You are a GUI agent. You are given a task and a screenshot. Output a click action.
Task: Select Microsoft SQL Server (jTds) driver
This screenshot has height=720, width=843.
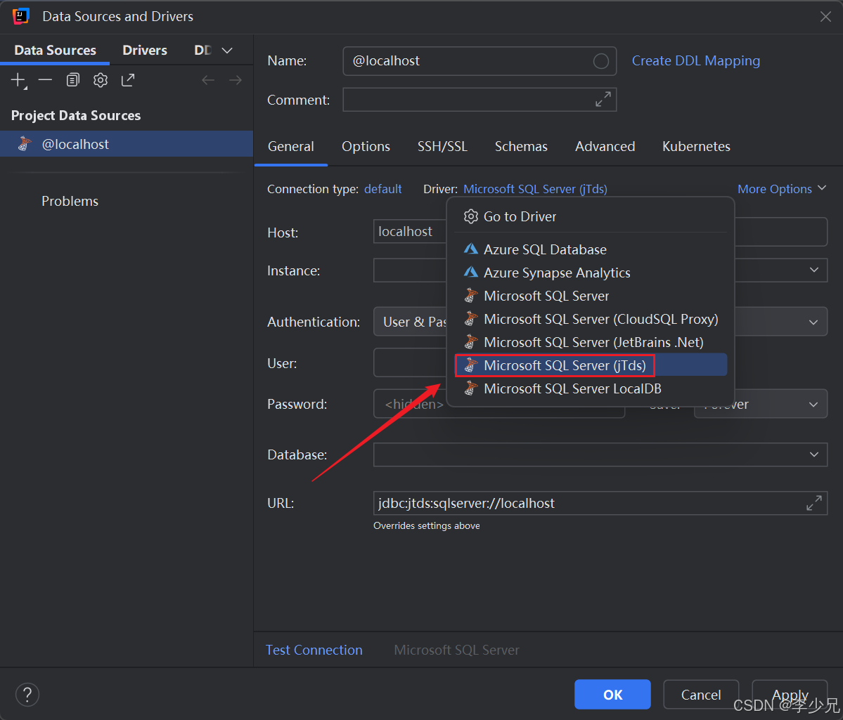click(x=591, y=365)
